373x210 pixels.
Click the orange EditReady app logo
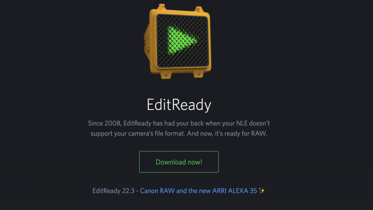point(177,41)
